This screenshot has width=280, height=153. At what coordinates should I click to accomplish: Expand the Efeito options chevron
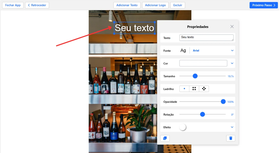point(232,127)
